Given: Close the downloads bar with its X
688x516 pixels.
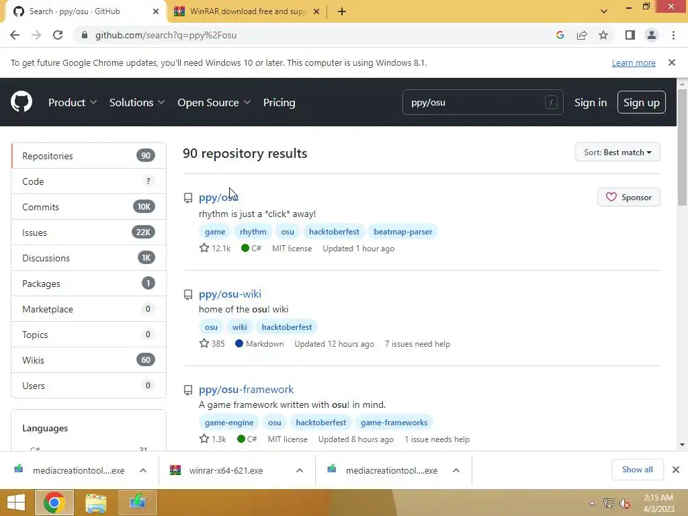Looking at the screenshot, I should (676, 470).
